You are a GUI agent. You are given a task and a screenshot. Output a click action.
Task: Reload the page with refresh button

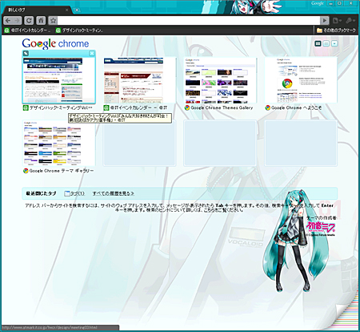[x=29, y=21]
